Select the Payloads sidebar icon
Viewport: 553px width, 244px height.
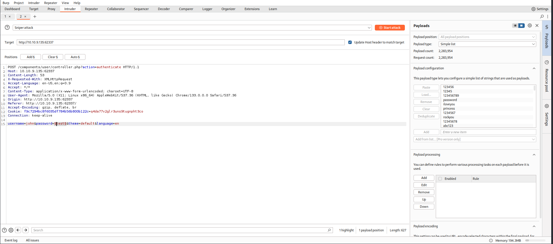[547, 27]
